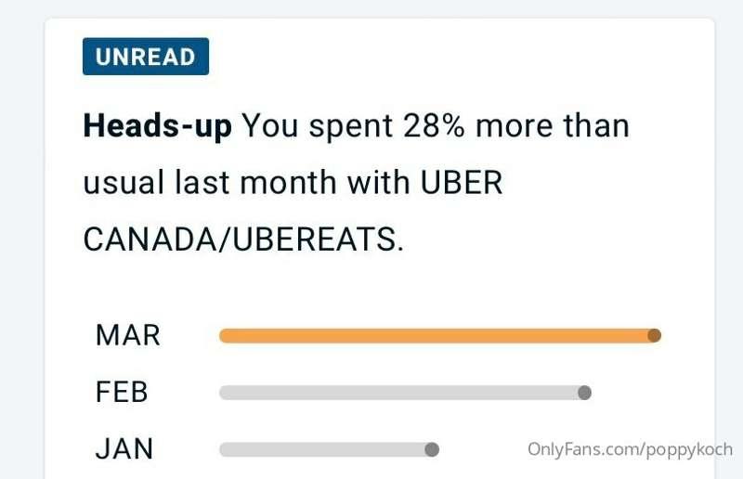Open the OnlyFans.com watermark link
Screen dimensions: 743x479
[x=631, y=449]
